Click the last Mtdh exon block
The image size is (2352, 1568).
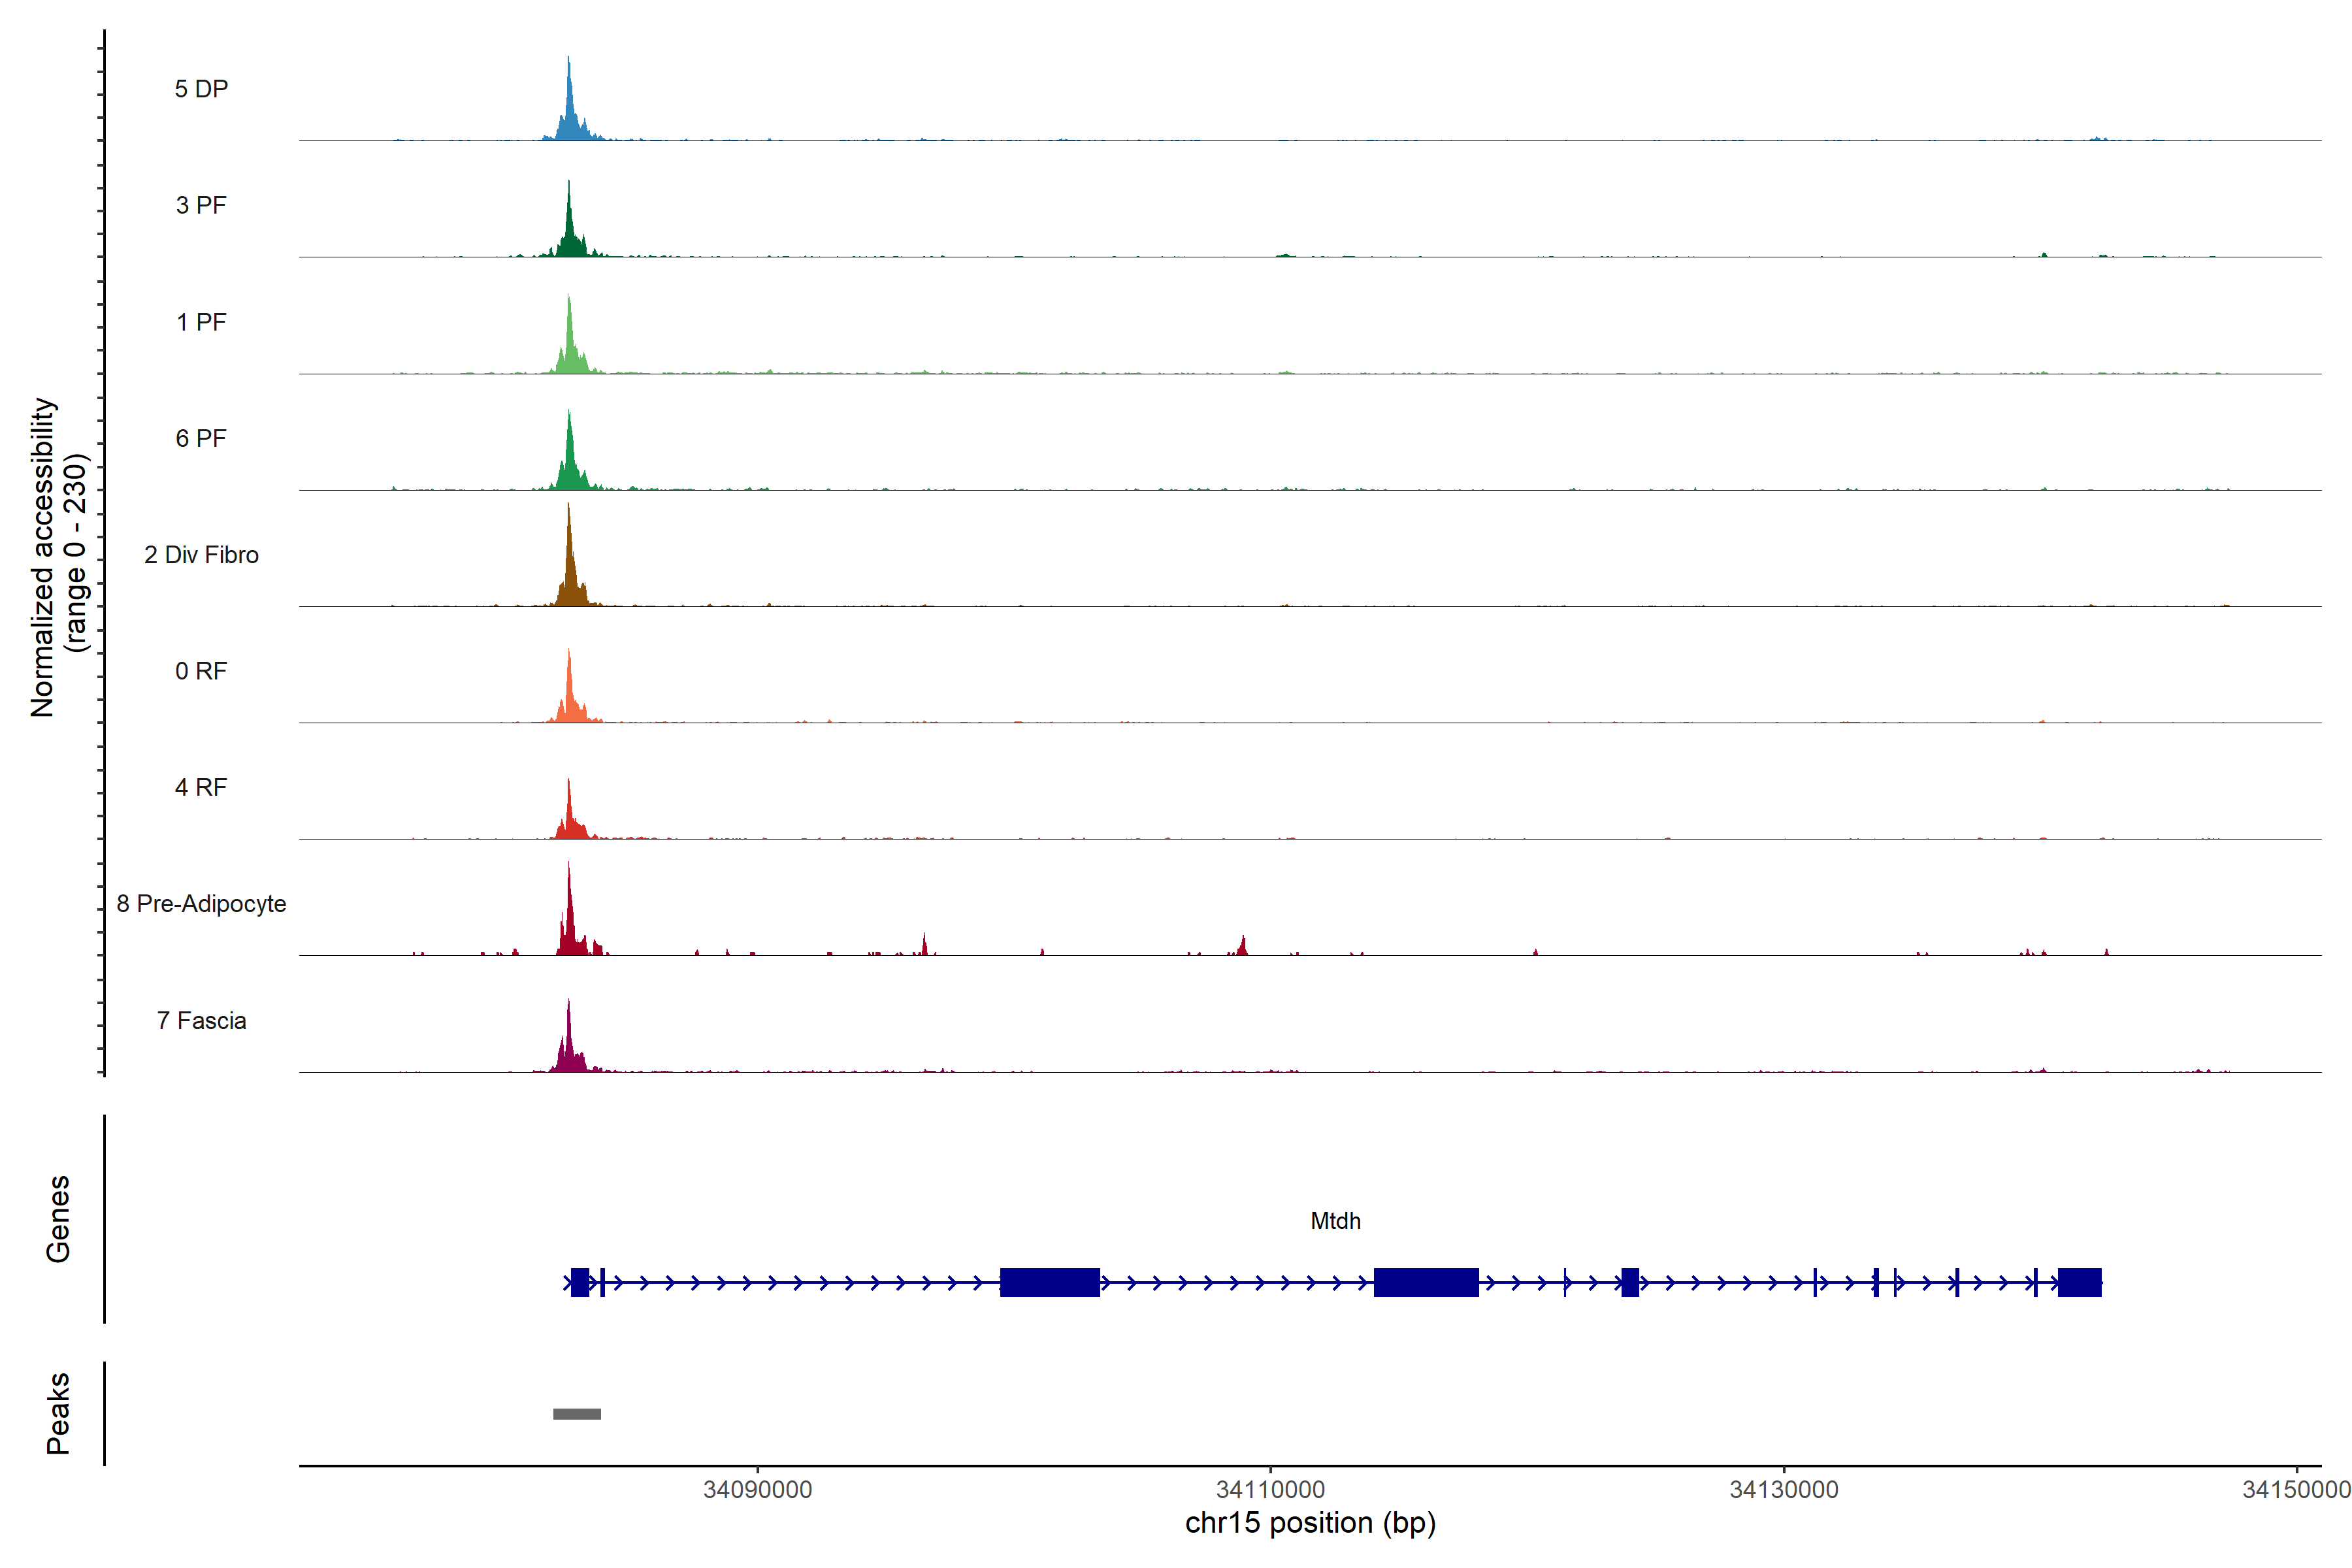[x=2079, y=1282]
